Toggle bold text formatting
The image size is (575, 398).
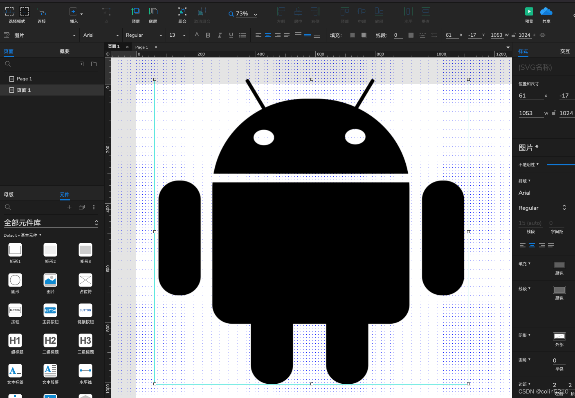click(x=208, y=35)
